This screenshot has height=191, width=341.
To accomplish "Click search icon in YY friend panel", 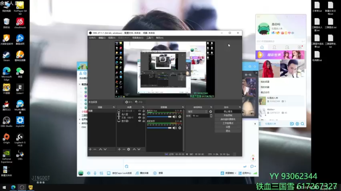I will 303,124.
